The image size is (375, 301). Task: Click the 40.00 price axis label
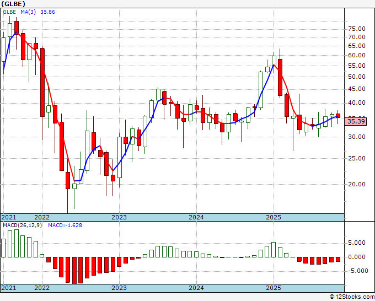pyautogui.click(x=357, y=103)
